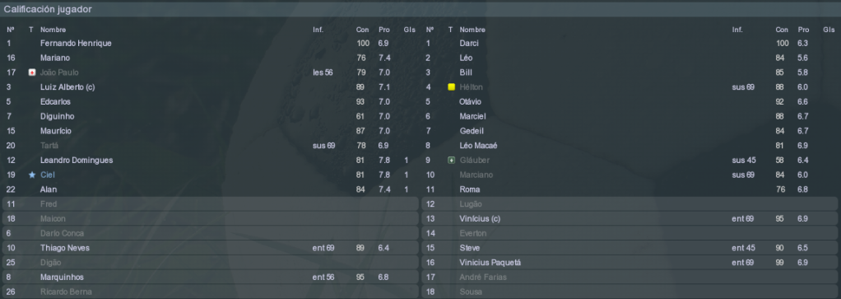The image size is (841, 299).
Task: Sort right table by Nº column
Action: click(430, 30)
